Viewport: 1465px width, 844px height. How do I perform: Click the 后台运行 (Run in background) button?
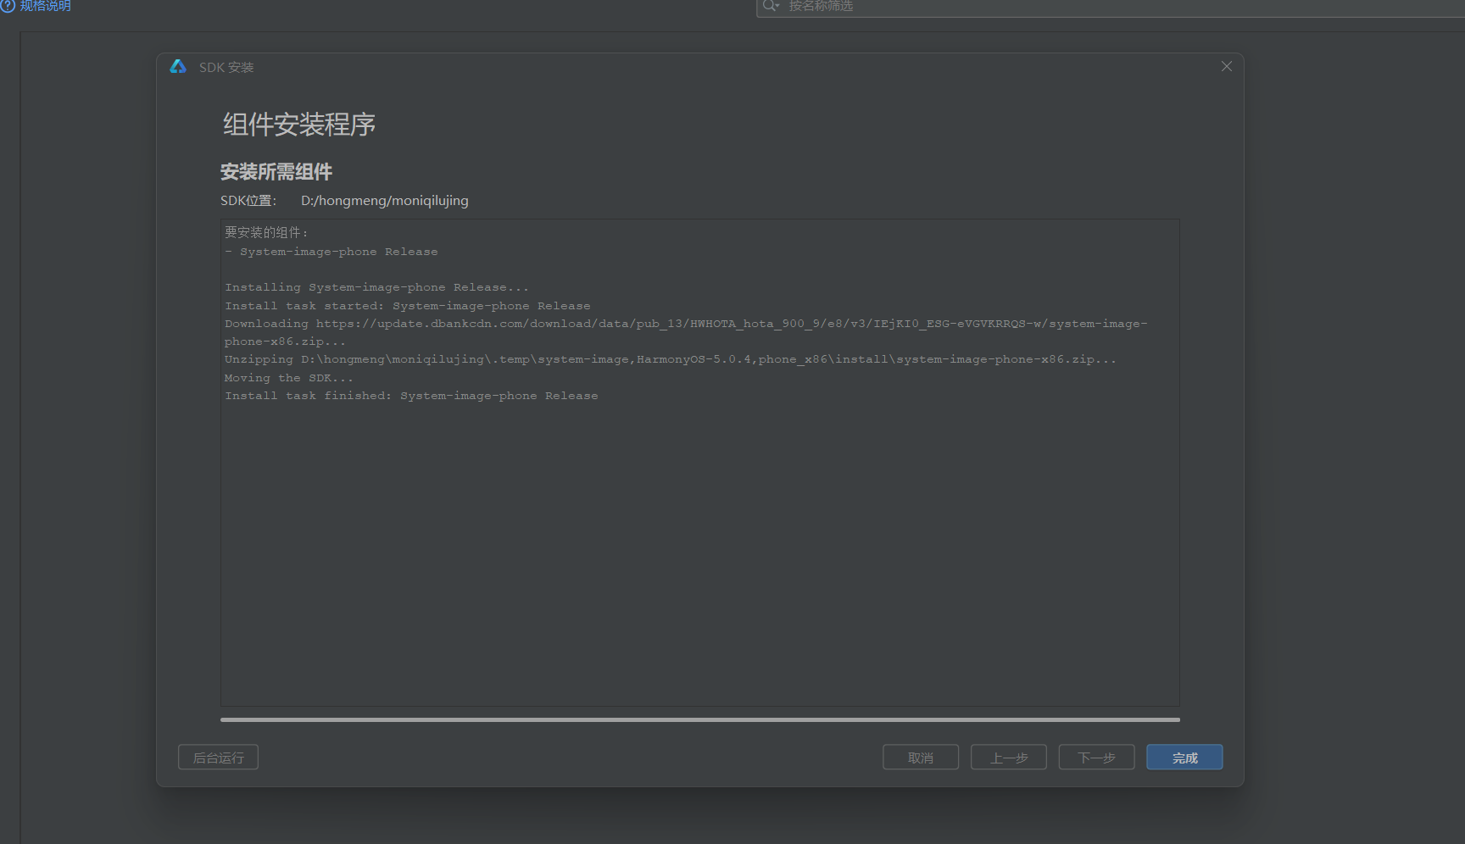[218, 758]
